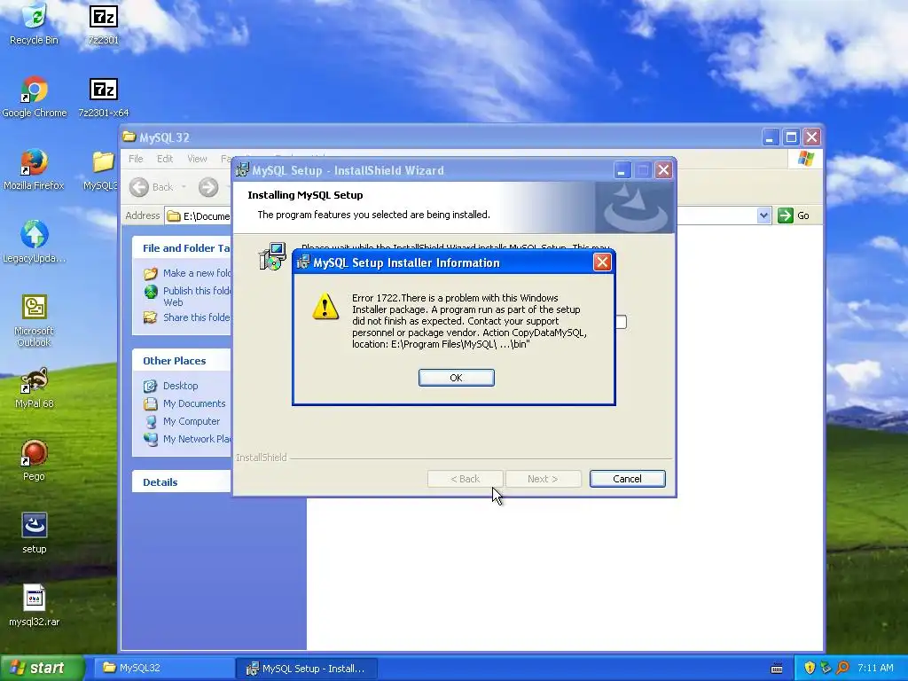Image resolution: width=908 pixels, height=681 pixels.
Task: Click the orange magnifier tray icon
Action: (x=842, y=669)
